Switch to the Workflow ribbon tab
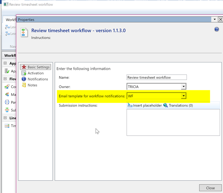Viewport: 223px width, 193px height. pyautogui.click(x=11, y=20)
